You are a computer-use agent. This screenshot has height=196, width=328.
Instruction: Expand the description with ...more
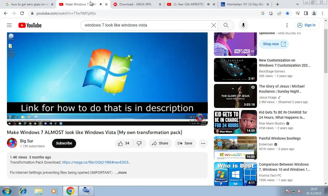(121, 173)
